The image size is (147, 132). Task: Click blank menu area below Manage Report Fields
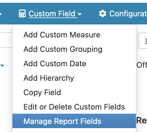[74, 130]
